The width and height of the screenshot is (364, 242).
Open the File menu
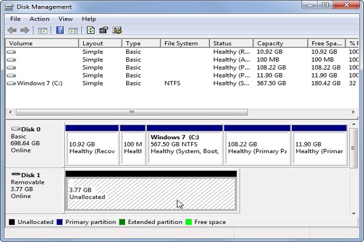click(15, 19)
